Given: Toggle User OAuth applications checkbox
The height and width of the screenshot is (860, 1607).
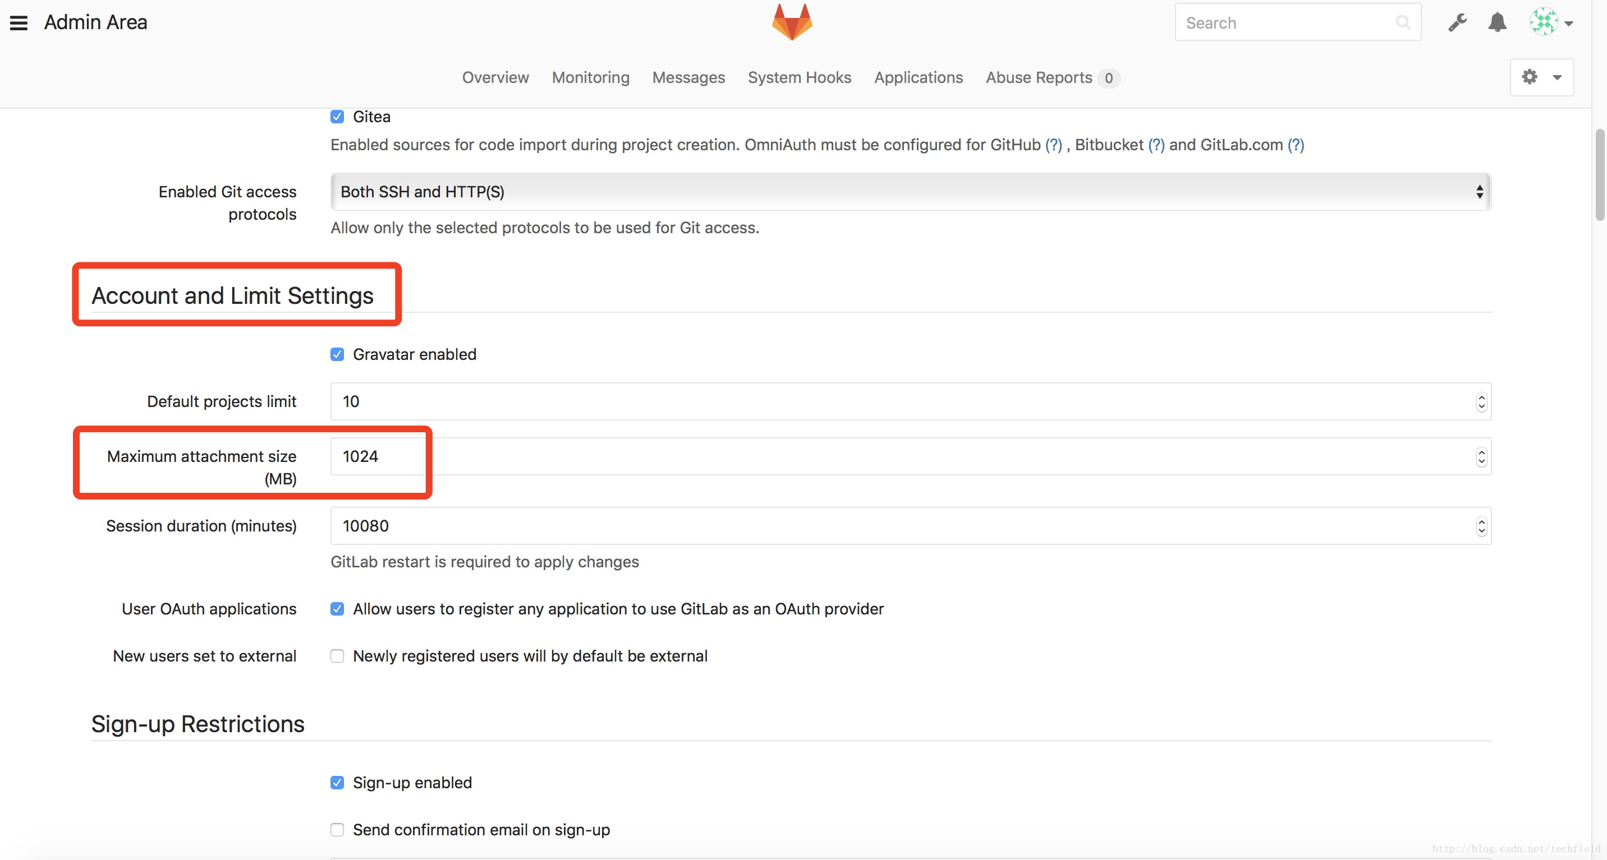Looking at the screenshot, I should (337, 608).
